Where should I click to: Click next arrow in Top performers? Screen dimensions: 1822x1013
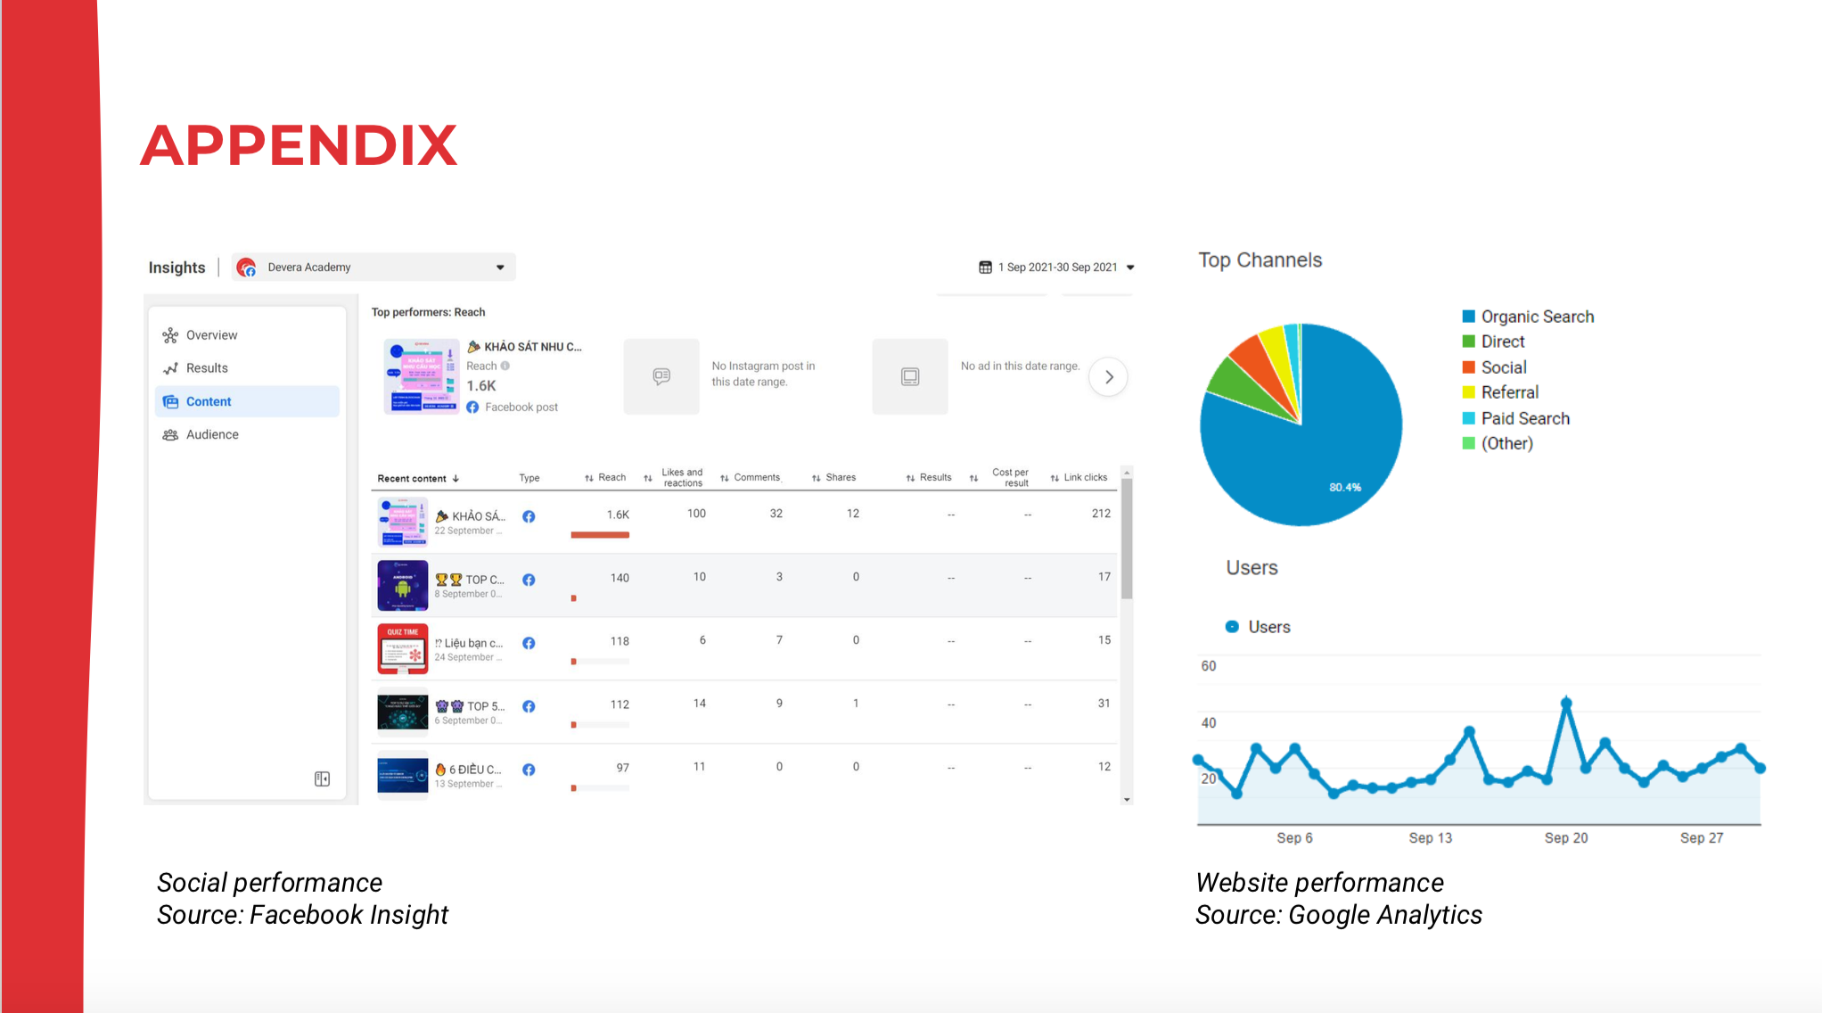tap(1108, 377)
